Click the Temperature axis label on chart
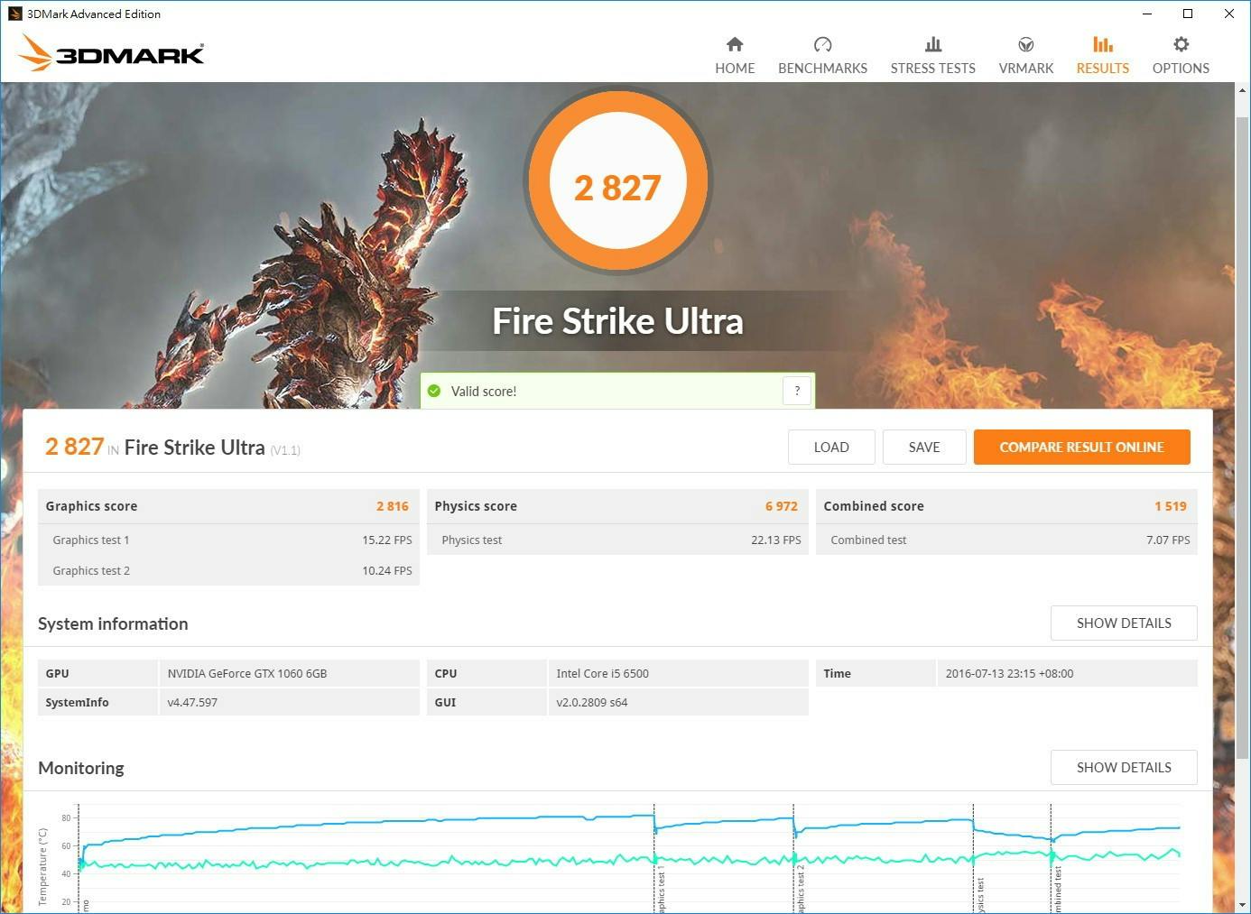The width and height of the screenshot is (1251, 914). tap(42, 866)
